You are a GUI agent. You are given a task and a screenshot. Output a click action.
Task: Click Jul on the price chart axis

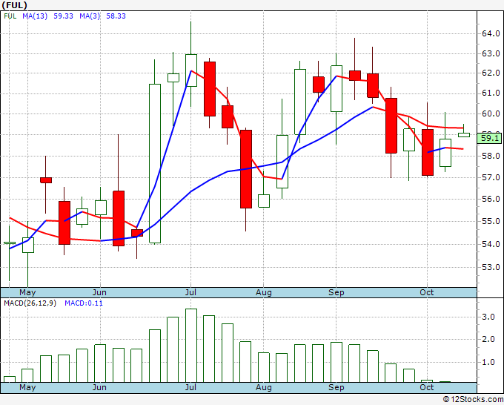point(190,292)
